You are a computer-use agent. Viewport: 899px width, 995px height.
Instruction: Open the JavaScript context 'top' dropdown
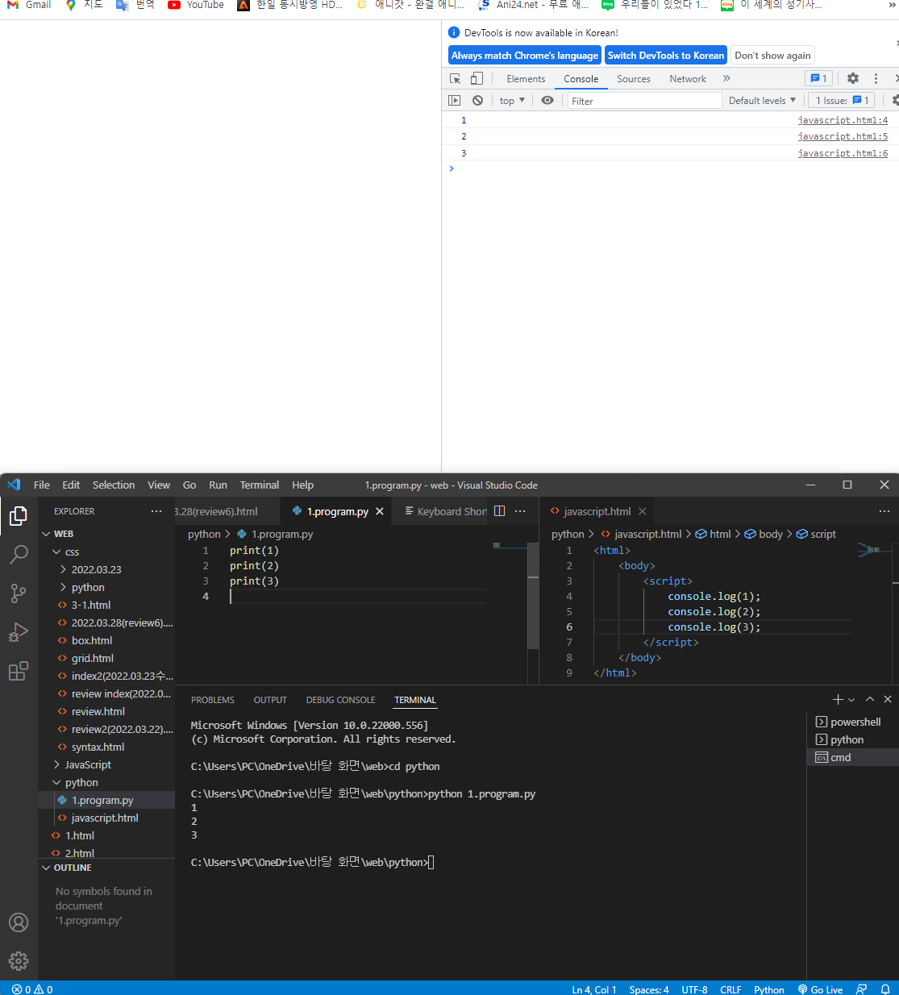pyautogui.click(x=512, y=101)
